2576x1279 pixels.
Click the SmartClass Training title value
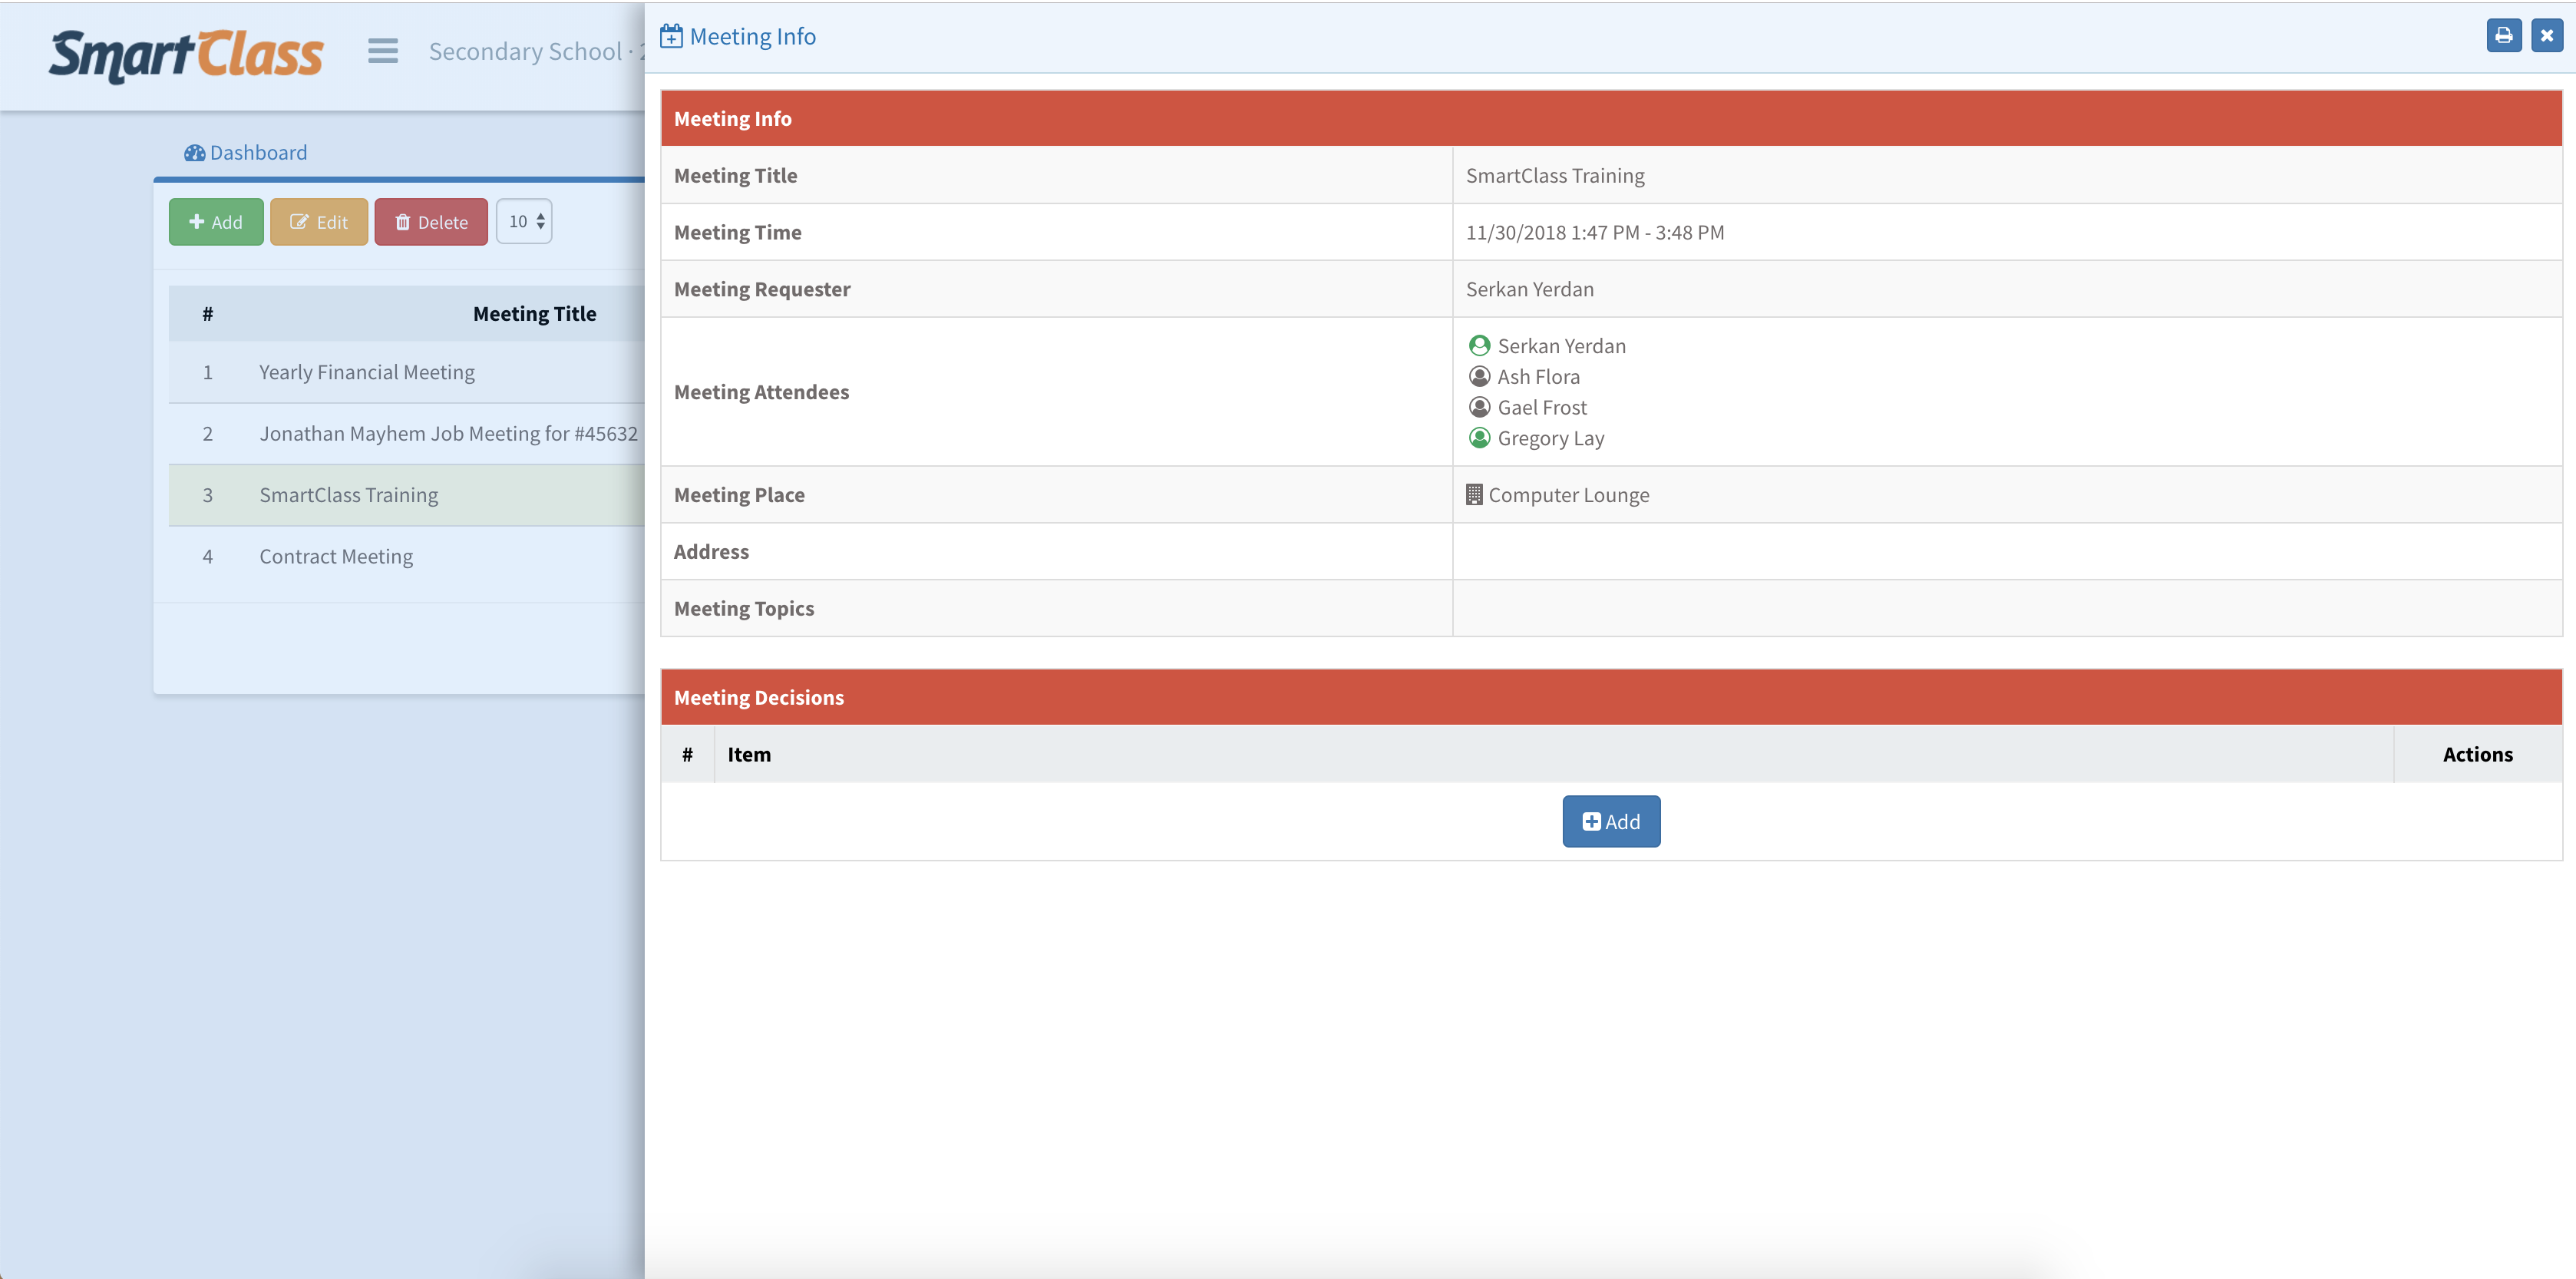click(x=1555, y=176)
